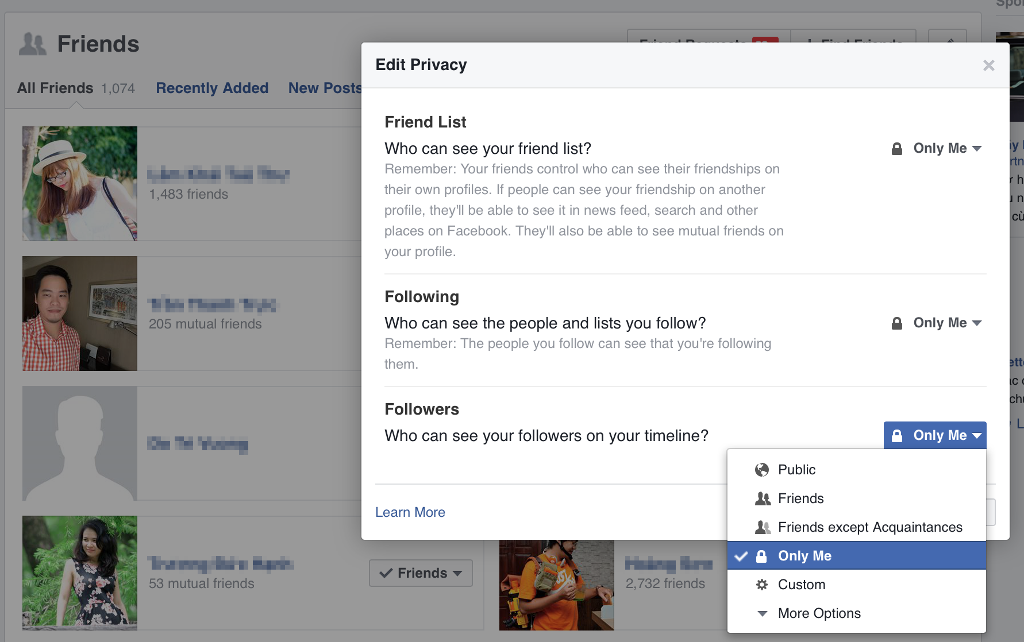
Task: Select Friends except Acquaintances option
Action: 869,527
